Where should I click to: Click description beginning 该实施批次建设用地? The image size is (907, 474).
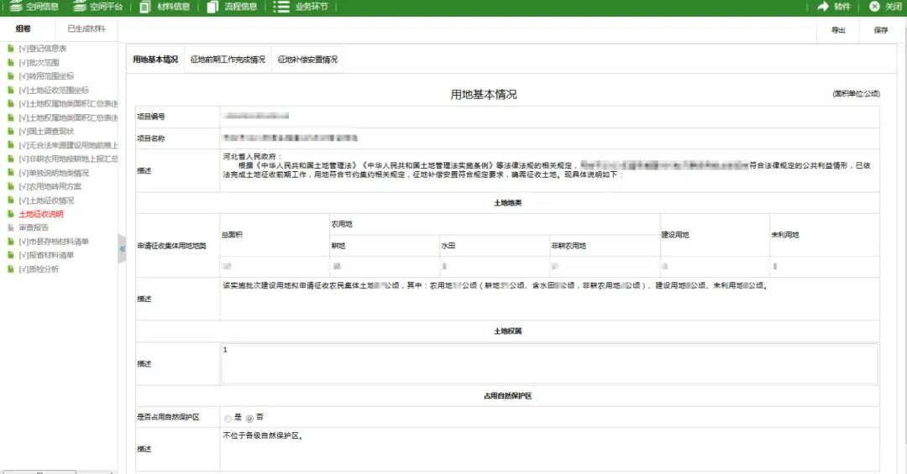549,299
